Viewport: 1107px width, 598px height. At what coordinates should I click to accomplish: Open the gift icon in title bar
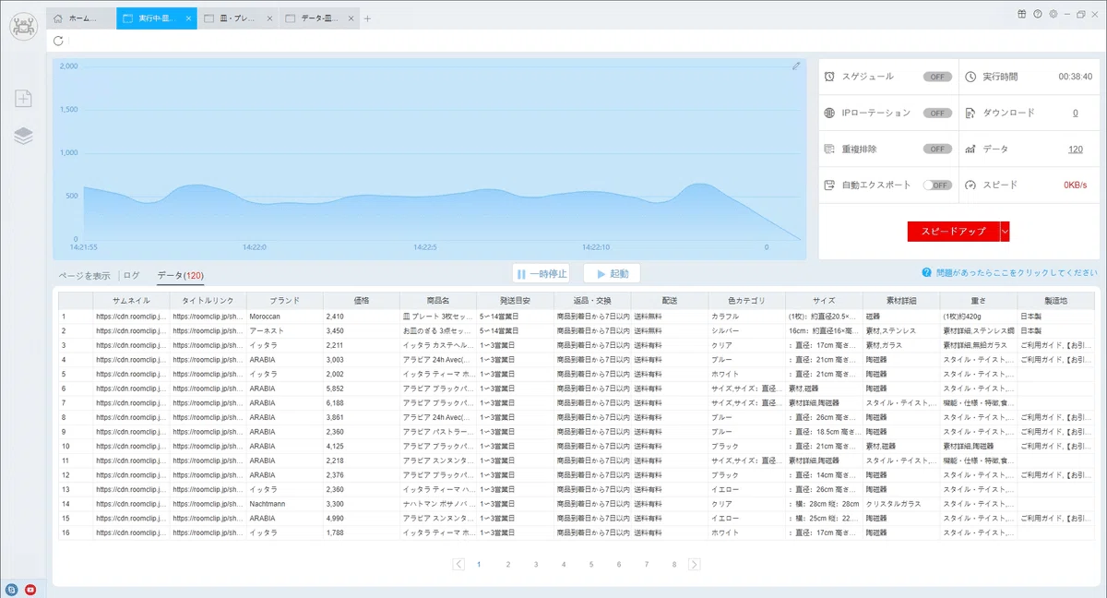coord(1022,14)
